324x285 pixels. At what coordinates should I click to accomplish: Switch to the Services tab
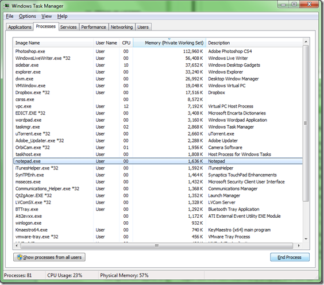click(x=68, y=27)
